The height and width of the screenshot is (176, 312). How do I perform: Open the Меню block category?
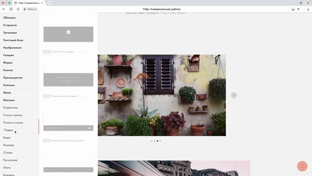click(x=7, y=92)
